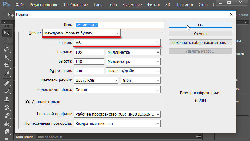The width and height of the screenshot is (250, 141).
Task: Select the Crop tool
Action: tap(7, 66)
